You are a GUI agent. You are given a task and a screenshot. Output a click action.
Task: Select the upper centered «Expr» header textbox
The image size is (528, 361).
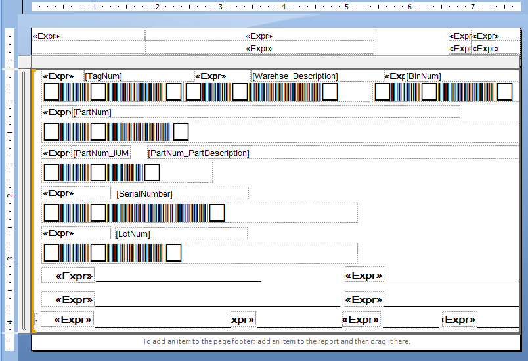click(259, 36)
